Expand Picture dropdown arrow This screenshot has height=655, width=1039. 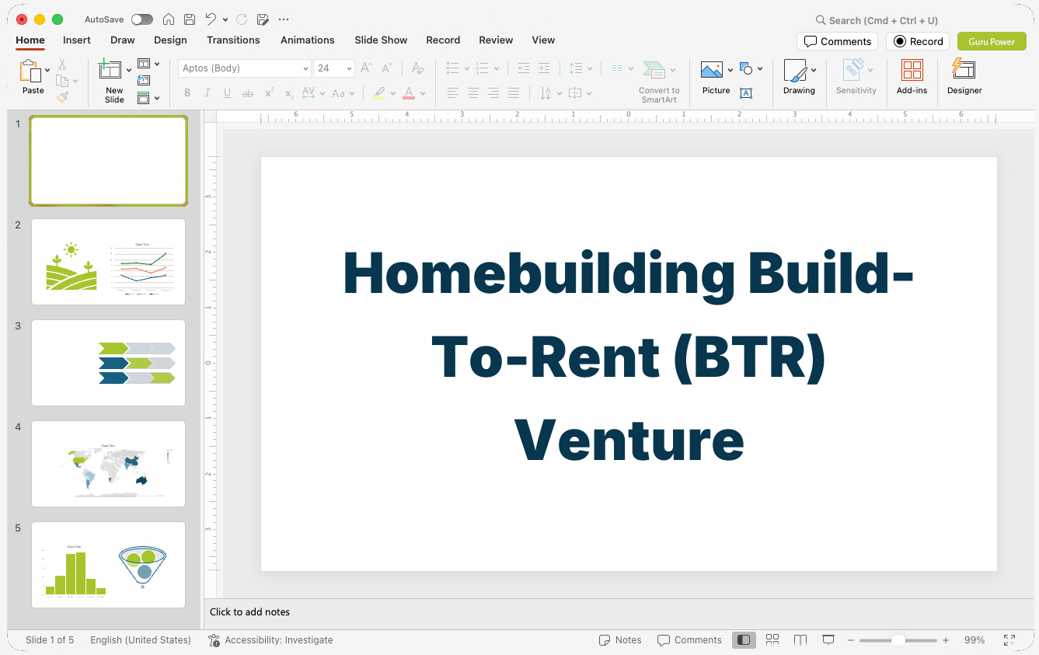tap(730, 70)
